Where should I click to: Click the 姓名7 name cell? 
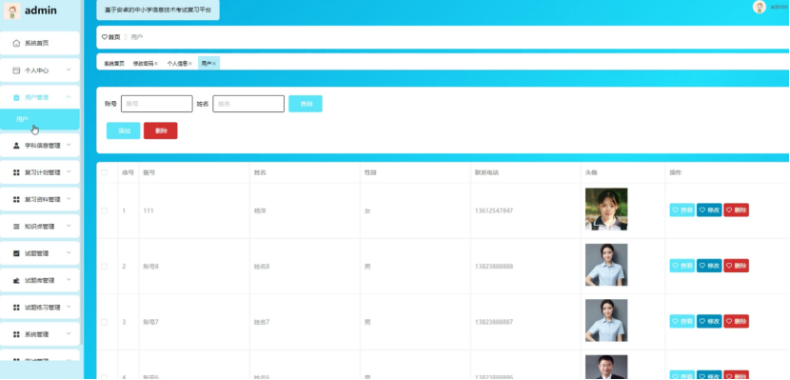(262, 322)
